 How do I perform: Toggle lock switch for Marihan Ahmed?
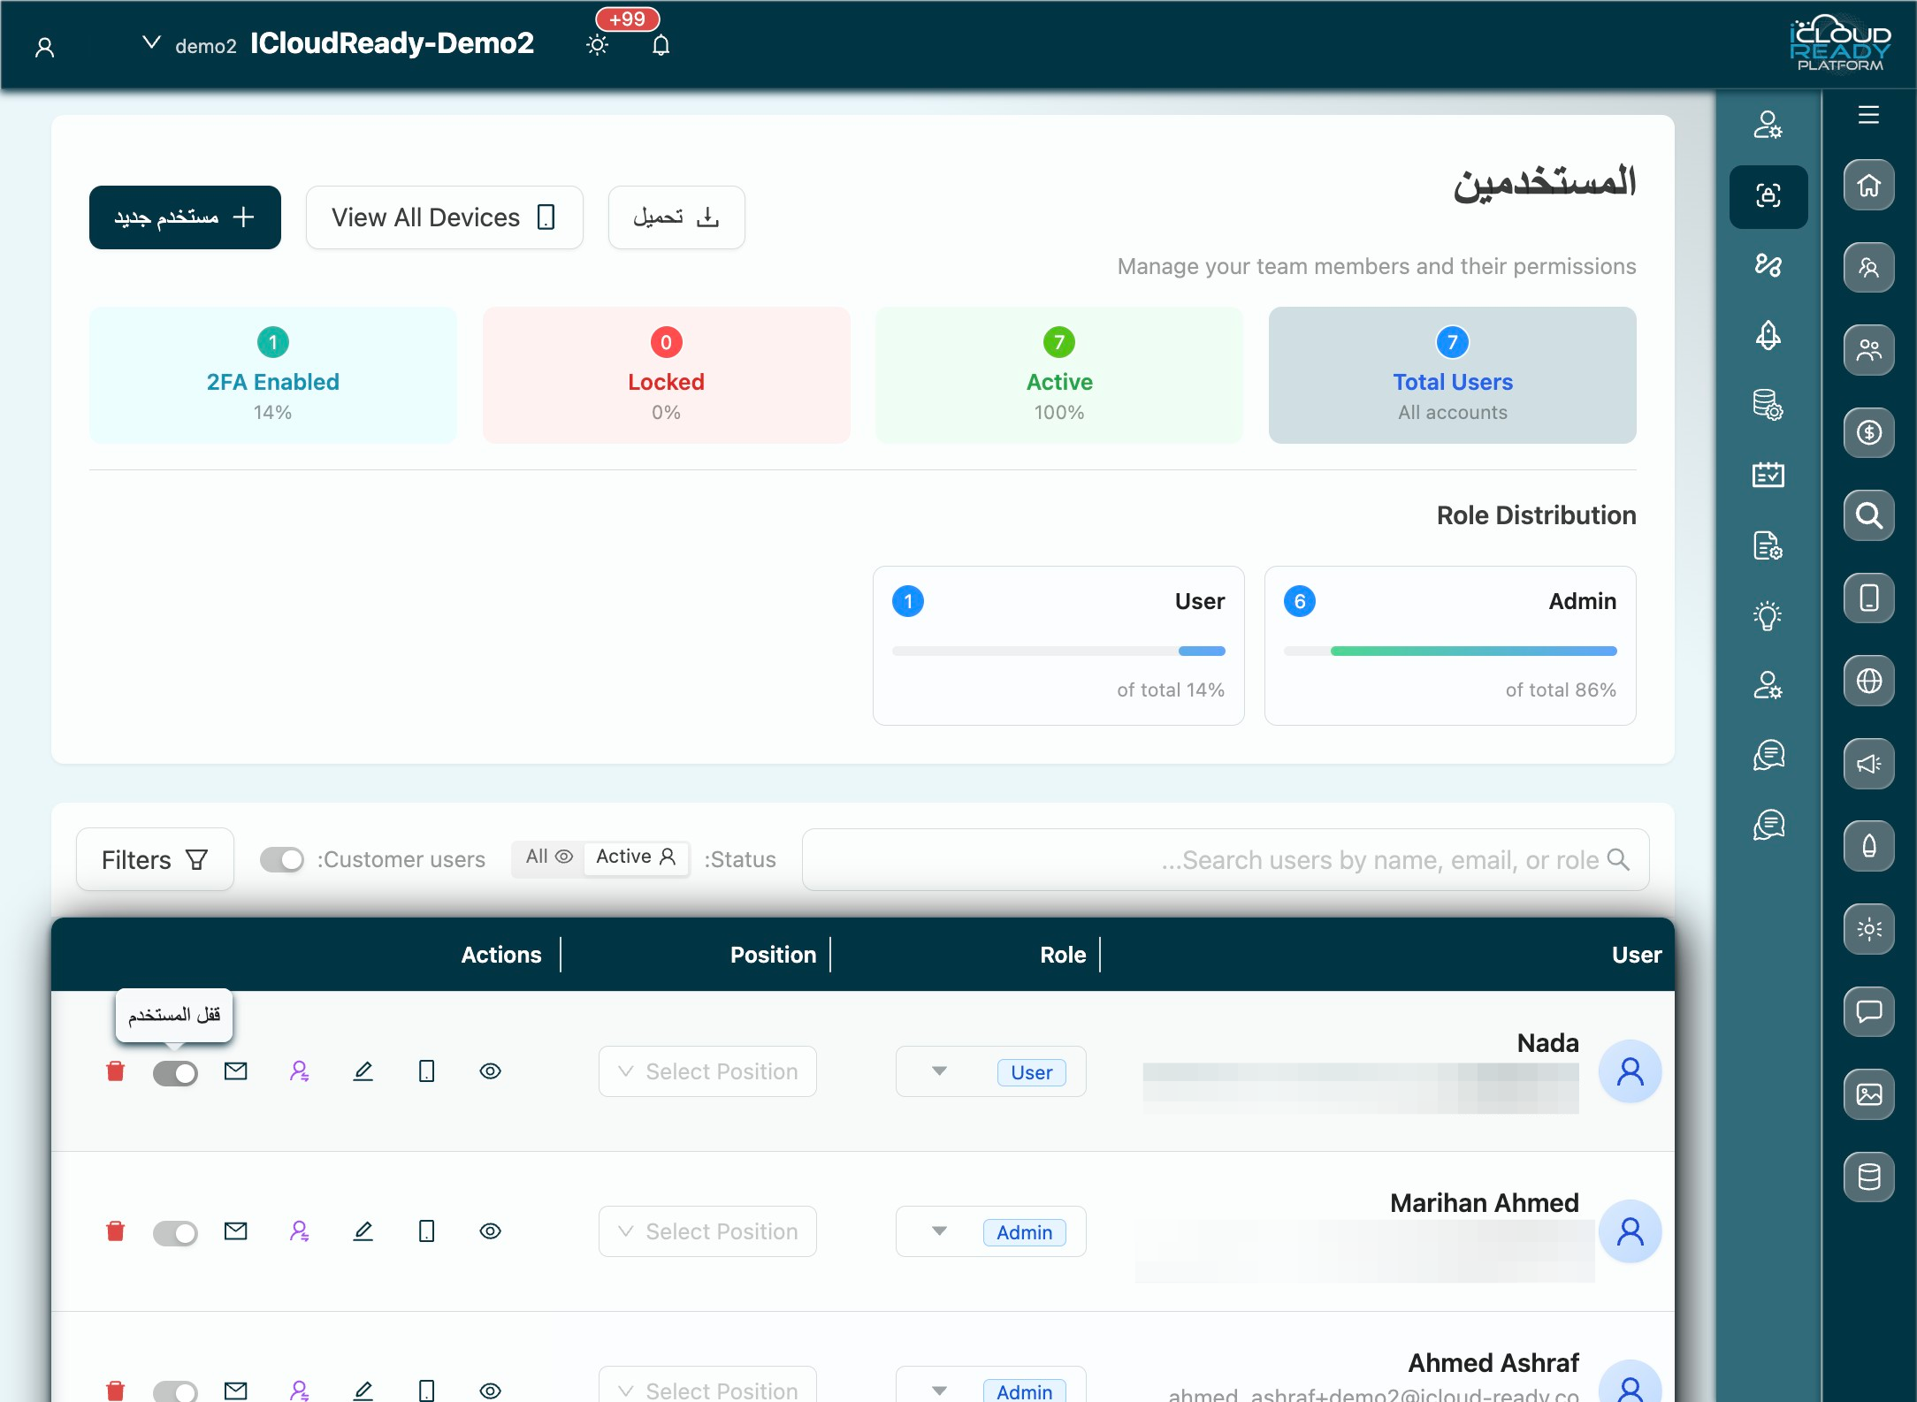(175, 1233)
